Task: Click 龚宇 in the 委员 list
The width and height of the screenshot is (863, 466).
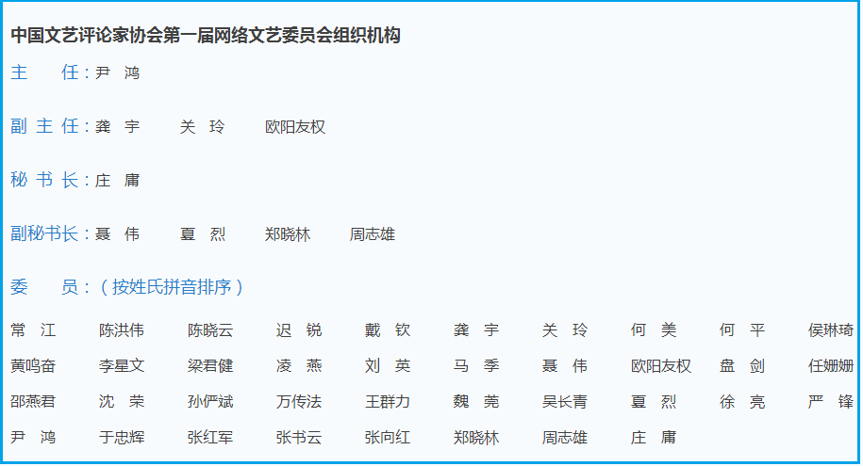Action: click(476, 330)
